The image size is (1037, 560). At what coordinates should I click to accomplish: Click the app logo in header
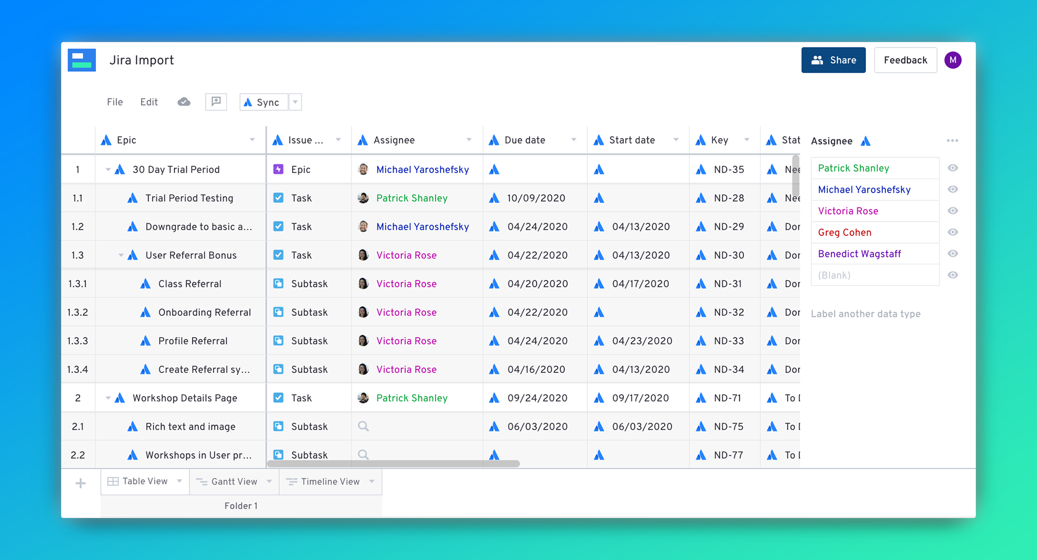82,60
